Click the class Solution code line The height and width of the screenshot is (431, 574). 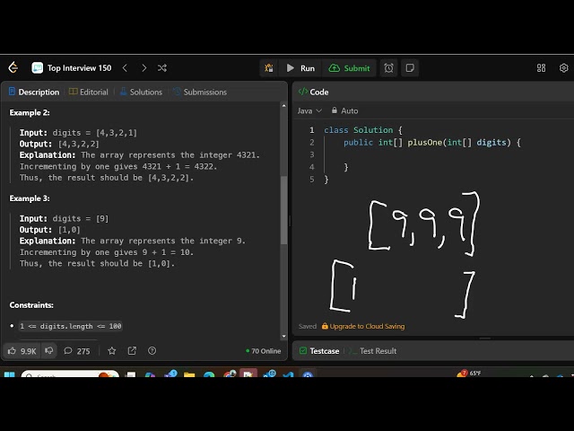(x=363, y=130)
